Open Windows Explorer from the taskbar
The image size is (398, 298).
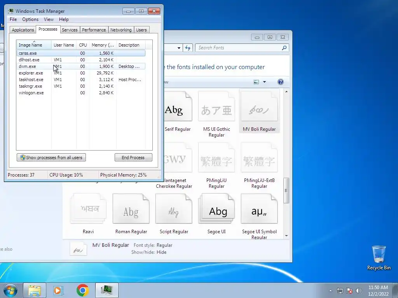(x=35, y=290)
